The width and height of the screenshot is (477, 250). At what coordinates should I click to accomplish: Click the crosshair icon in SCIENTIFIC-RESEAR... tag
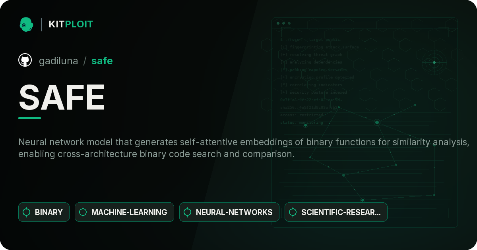point(293,212)
